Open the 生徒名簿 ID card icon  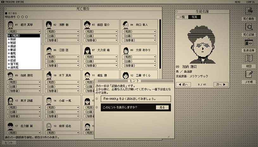click(249, 43)
